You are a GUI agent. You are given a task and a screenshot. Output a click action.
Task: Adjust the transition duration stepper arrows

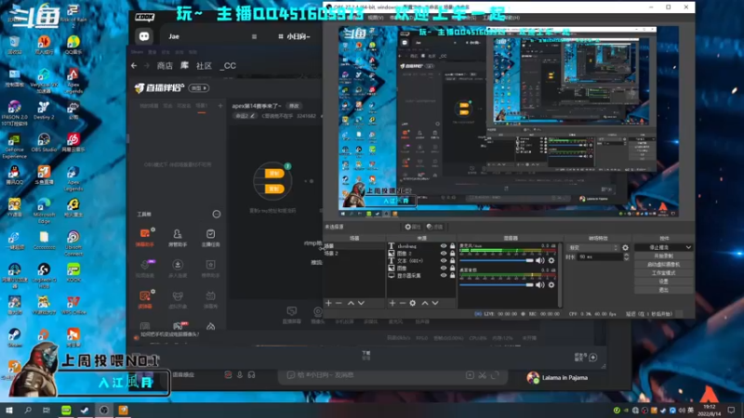pos(626,257)
